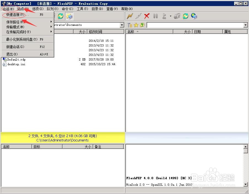This screenshot has width=249, height=194.
Task: Sort remote pane by 大小 column
Action: click(x=183, y=32)
